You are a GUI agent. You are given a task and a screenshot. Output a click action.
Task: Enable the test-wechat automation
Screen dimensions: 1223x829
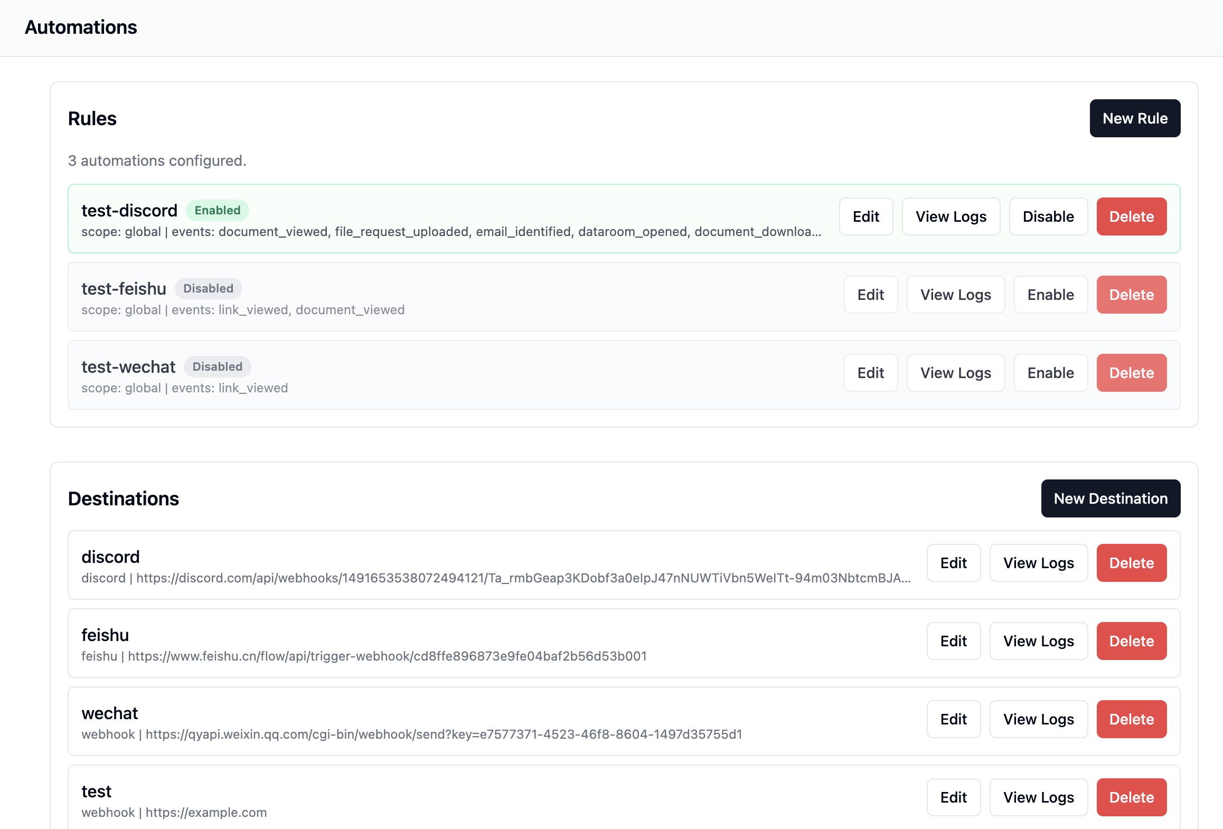pos(1050,373)
